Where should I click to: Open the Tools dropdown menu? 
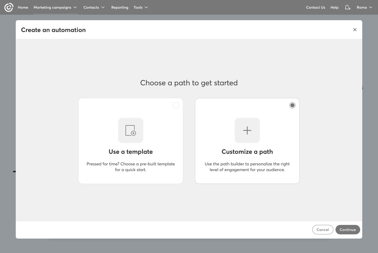(x=141, y=7)
